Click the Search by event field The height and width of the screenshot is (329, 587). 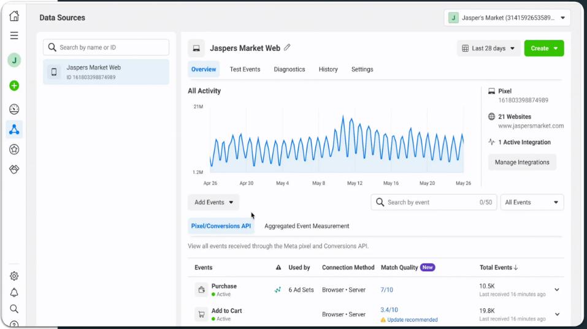click(x=434, y=202)
